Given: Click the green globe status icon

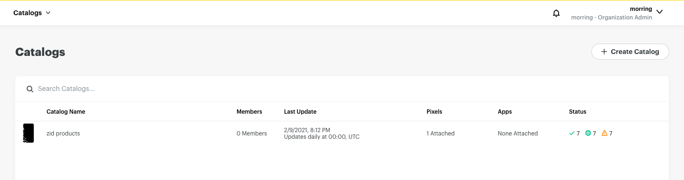Looking at the screenshot, I should [588, 134].
